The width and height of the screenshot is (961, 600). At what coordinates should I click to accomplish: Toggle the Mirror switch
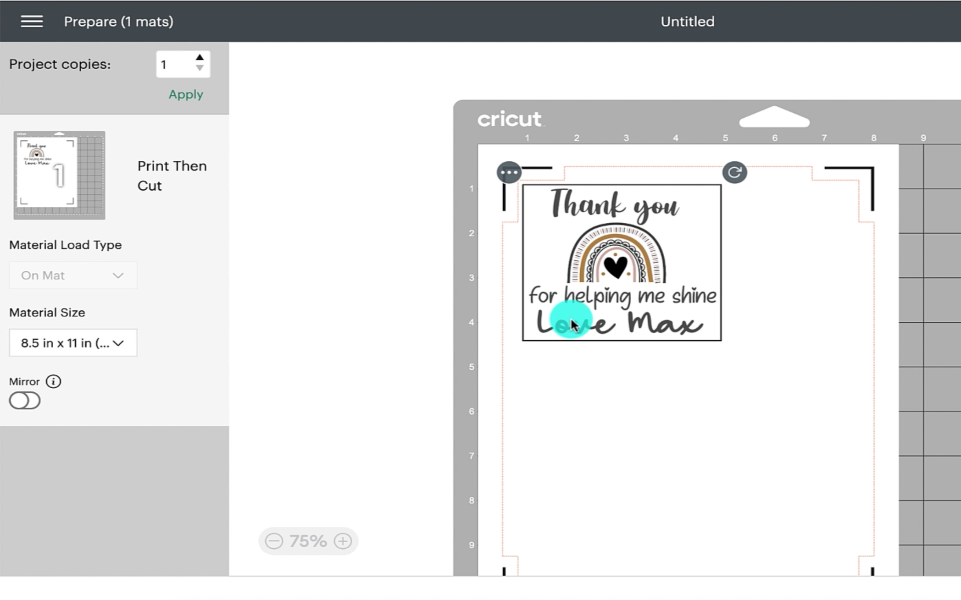point(25,401)
